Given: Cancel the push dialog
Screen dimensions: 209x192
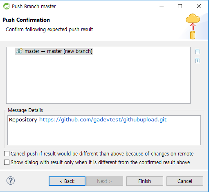Looking at the screenshot, I should coord(185,181).
